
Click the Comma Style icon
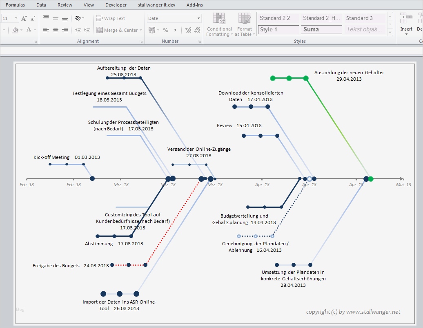(x=175, y=30)
